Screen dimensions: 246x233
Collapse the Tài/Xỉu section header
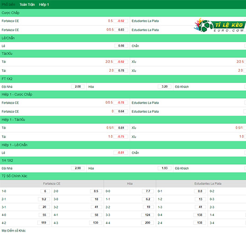click(x=123, y=54)
